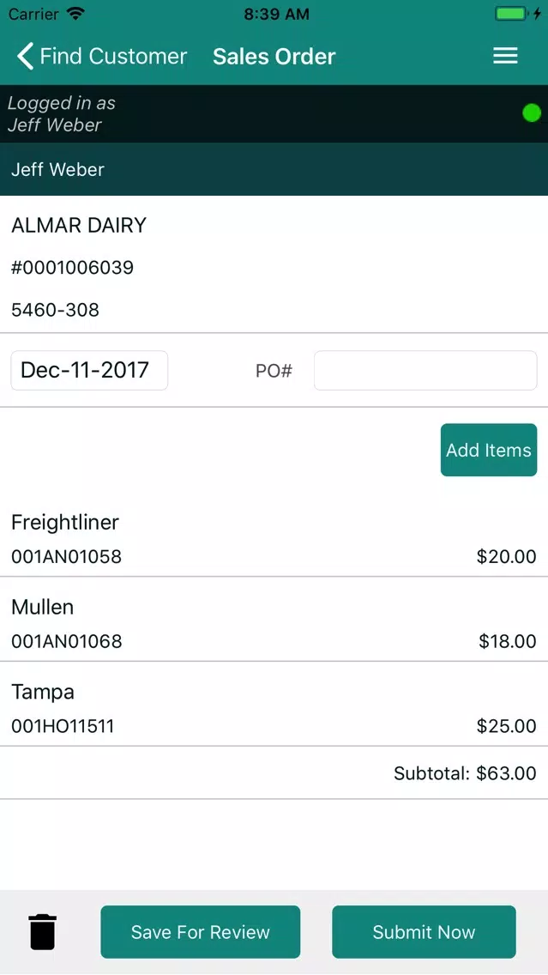The width and height of the screenshot is (548, 975).
Task: Open the Dec-11-2017 date picker
Action: 89,371
